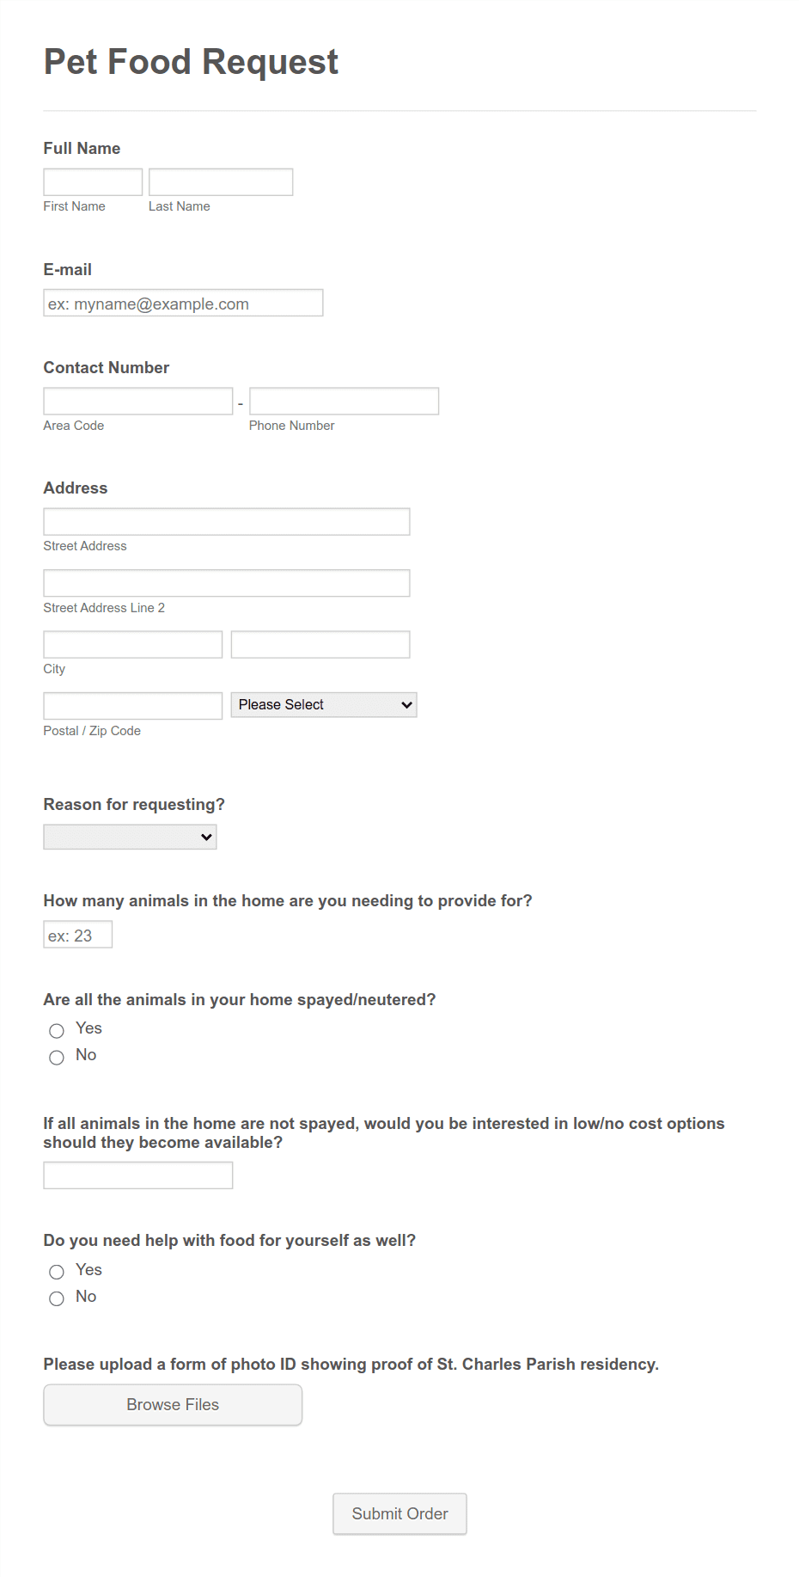Click the Area Code field
Screen dimensions: 799x1577
tap(137, 400)
